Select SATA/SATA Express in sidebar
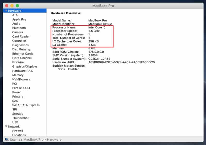The height and width of the screenshot is (145, 206). 26,105
